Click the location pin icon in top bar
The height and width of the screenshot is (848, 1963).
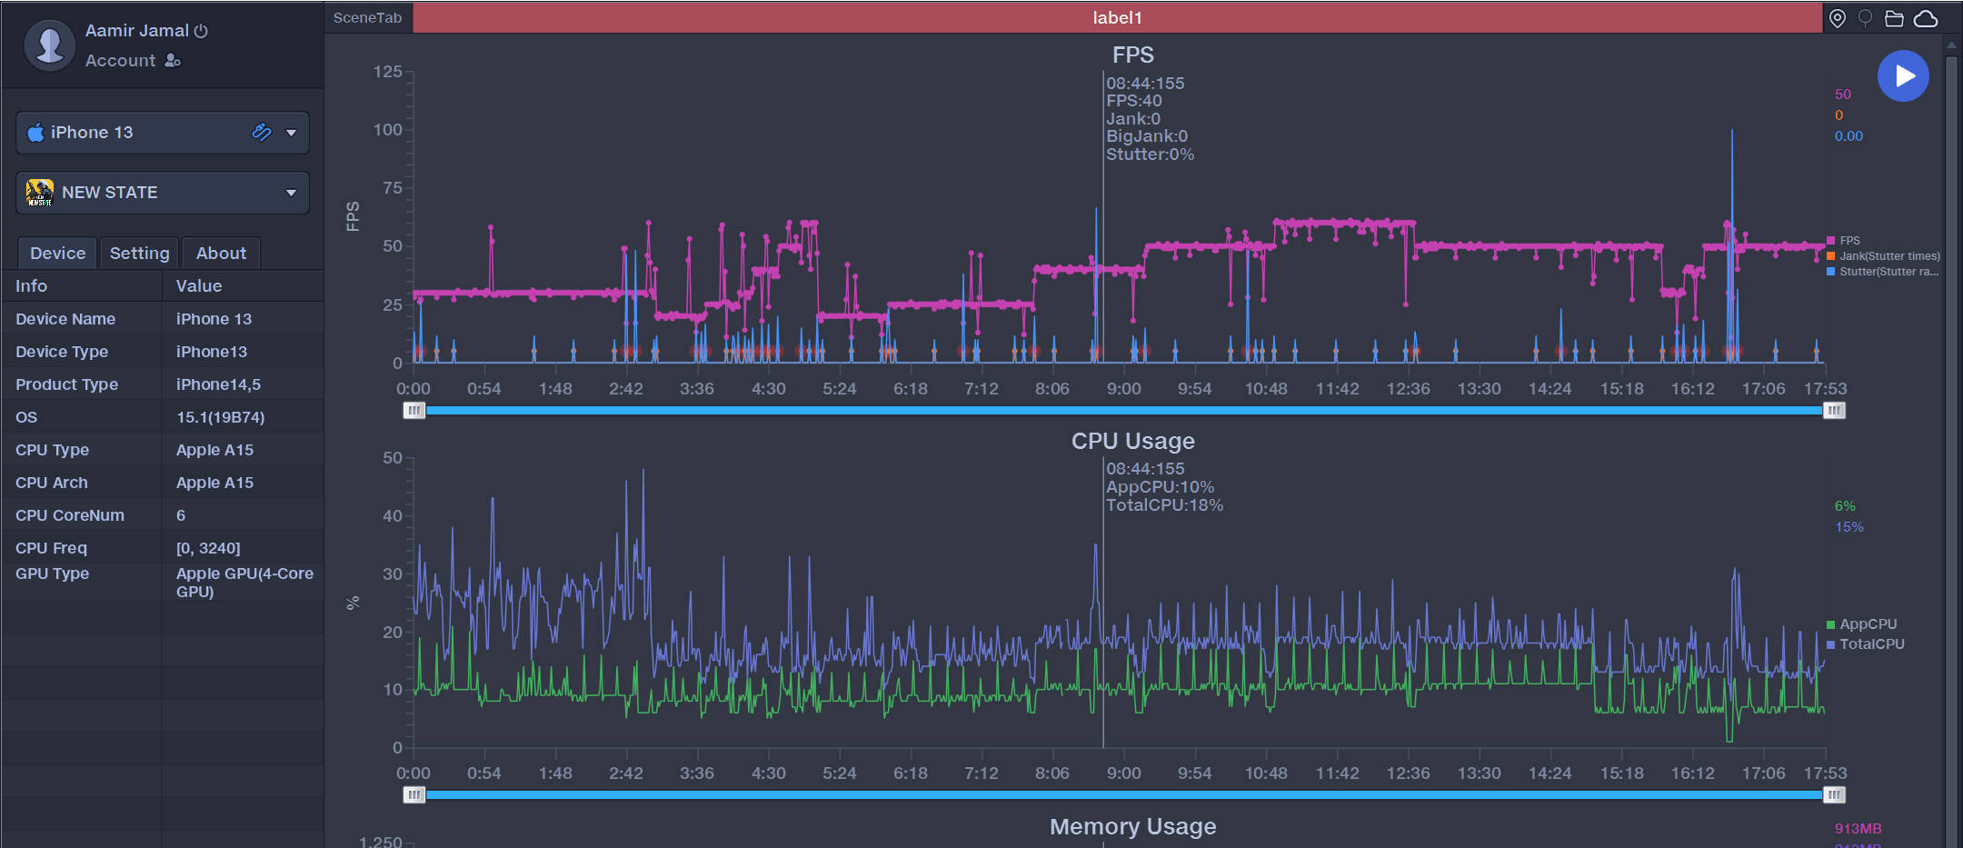(1837, 18)
